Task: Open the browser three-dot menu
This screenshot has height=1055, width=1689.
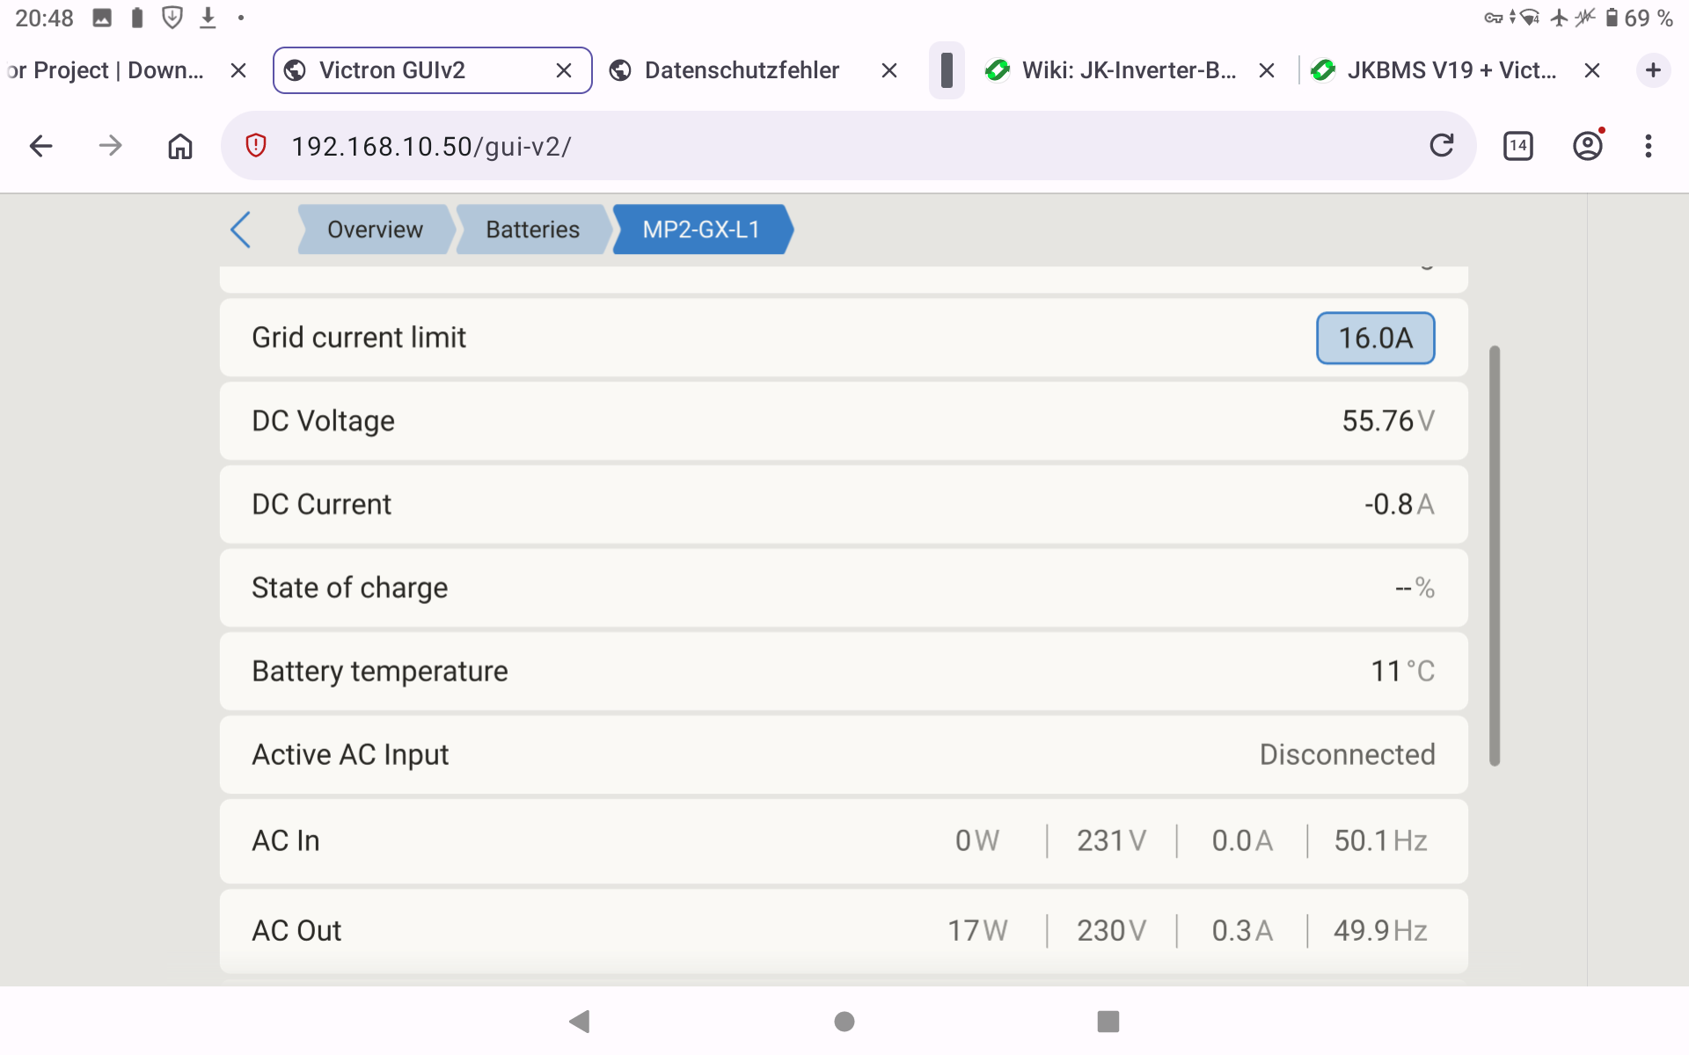Action: 1648,146
